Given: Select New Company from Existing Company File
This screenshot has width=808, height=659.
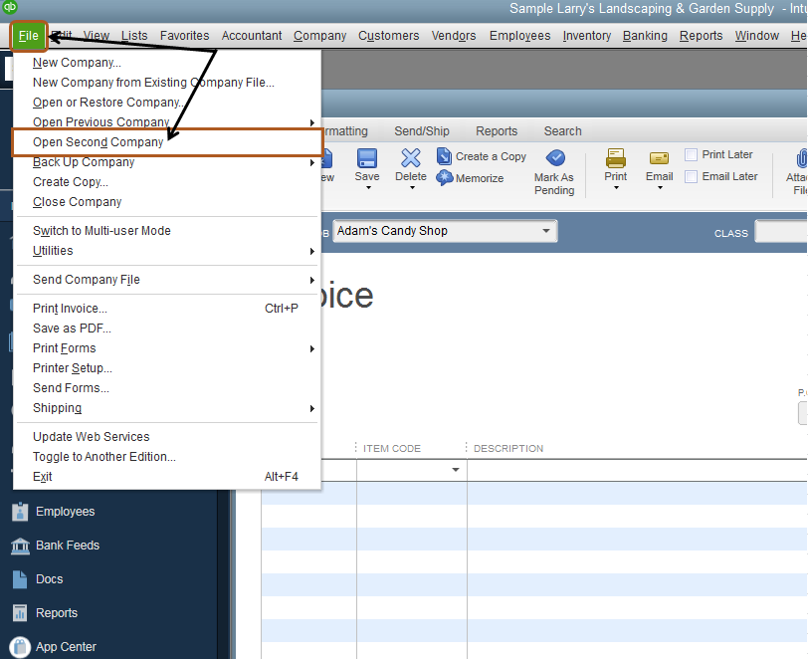Looking at the screenshot, I should pyautogui.click(x=166, y=83).
